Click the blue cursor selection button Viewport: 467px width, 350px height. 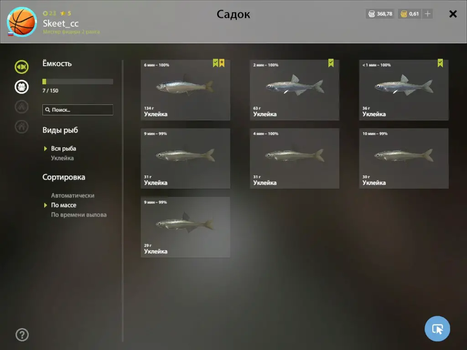437,329
